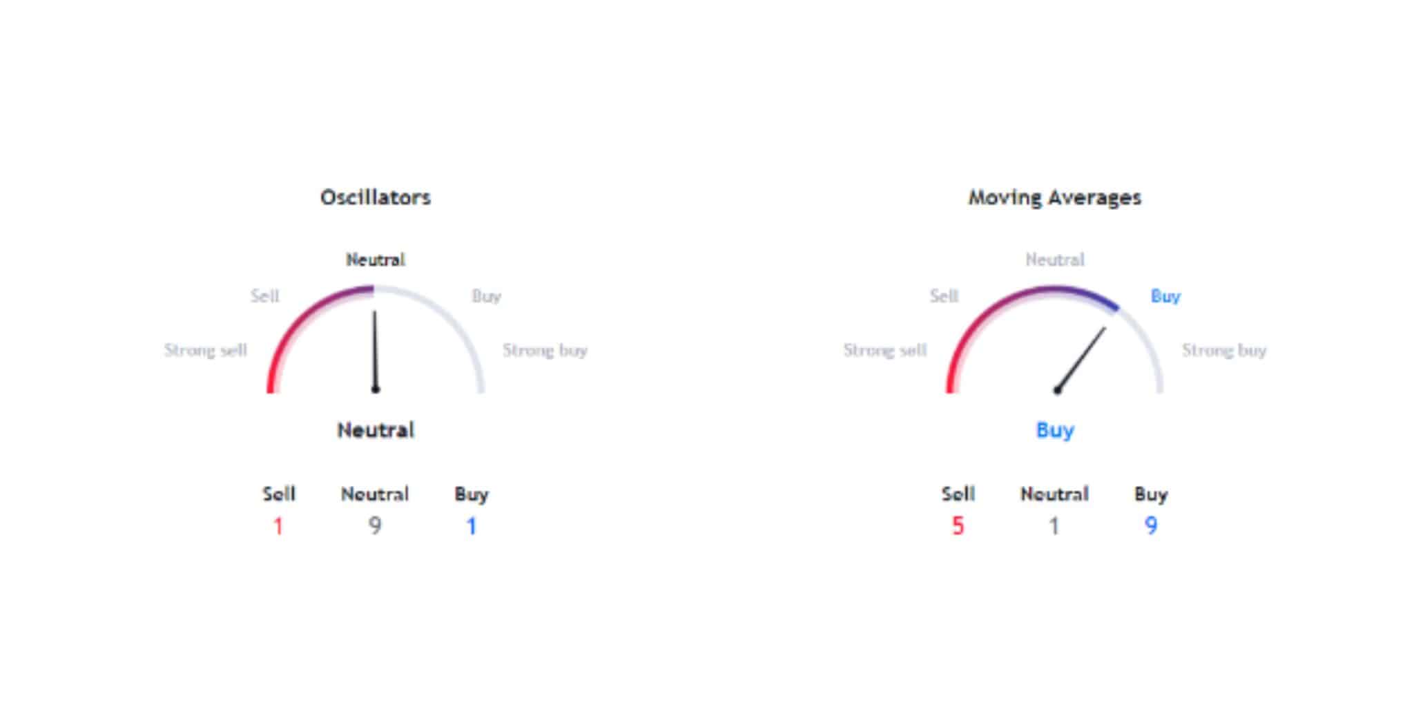Click the blue Buy result under Moving Averages
The width and height of the screenshot is (1414, 707).
pyautogui.click(x=1055, y=431)
